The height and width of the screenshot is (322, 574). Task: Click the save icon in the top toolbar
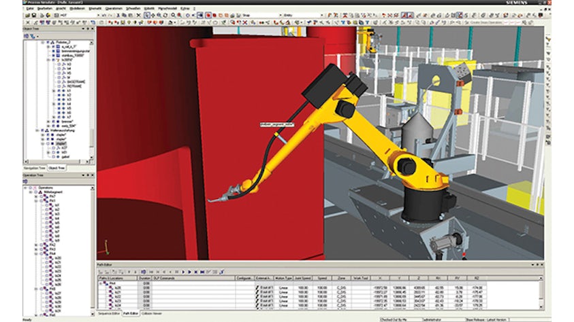(34, 16)
